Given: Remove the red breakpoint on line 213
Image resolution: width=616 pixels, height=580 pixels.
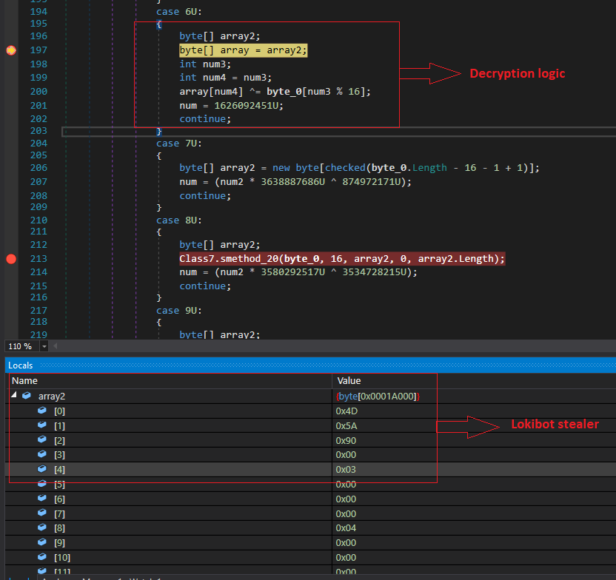Looking at the screenshot, I should pos(11,259).
